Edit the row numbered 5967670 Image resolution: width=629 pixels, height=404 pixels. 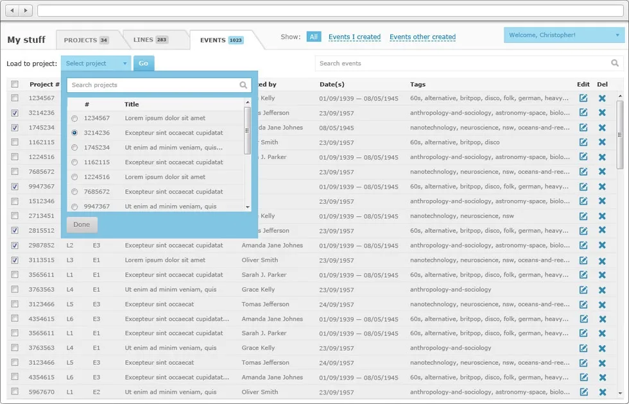[583, 392]
